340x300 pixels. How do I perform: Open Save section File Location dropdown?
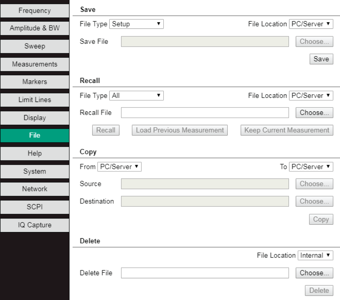pyautogui.click(x=311, y=24)
